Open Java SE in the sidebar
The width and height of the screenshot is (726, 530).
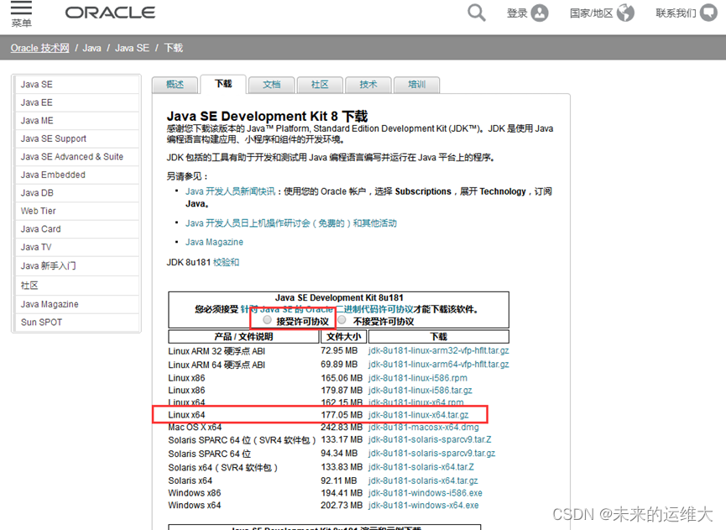[76, 84]
